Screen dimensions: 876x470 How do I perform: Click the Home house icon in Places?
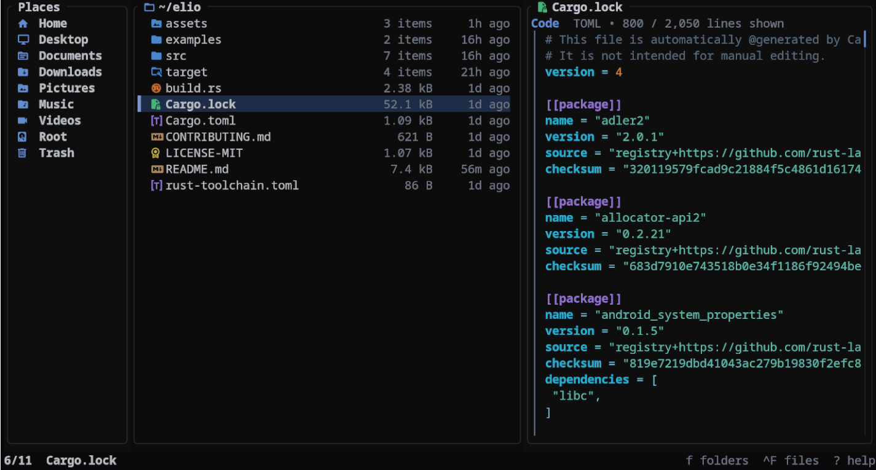click(x=23, y=24)
